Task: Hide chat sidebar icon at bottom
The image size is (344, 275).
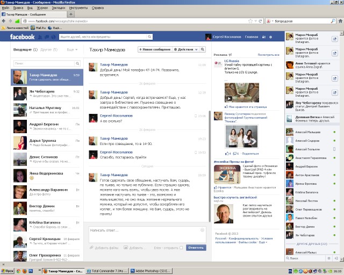Action: pyautogui.click(x=336, y=258)
